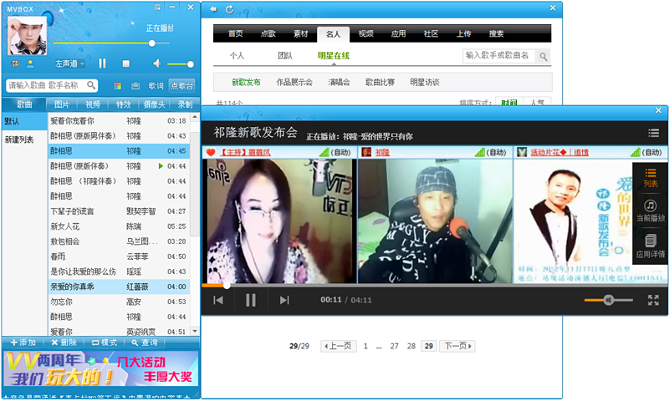Open the 上传 menu item

(464, 33)
